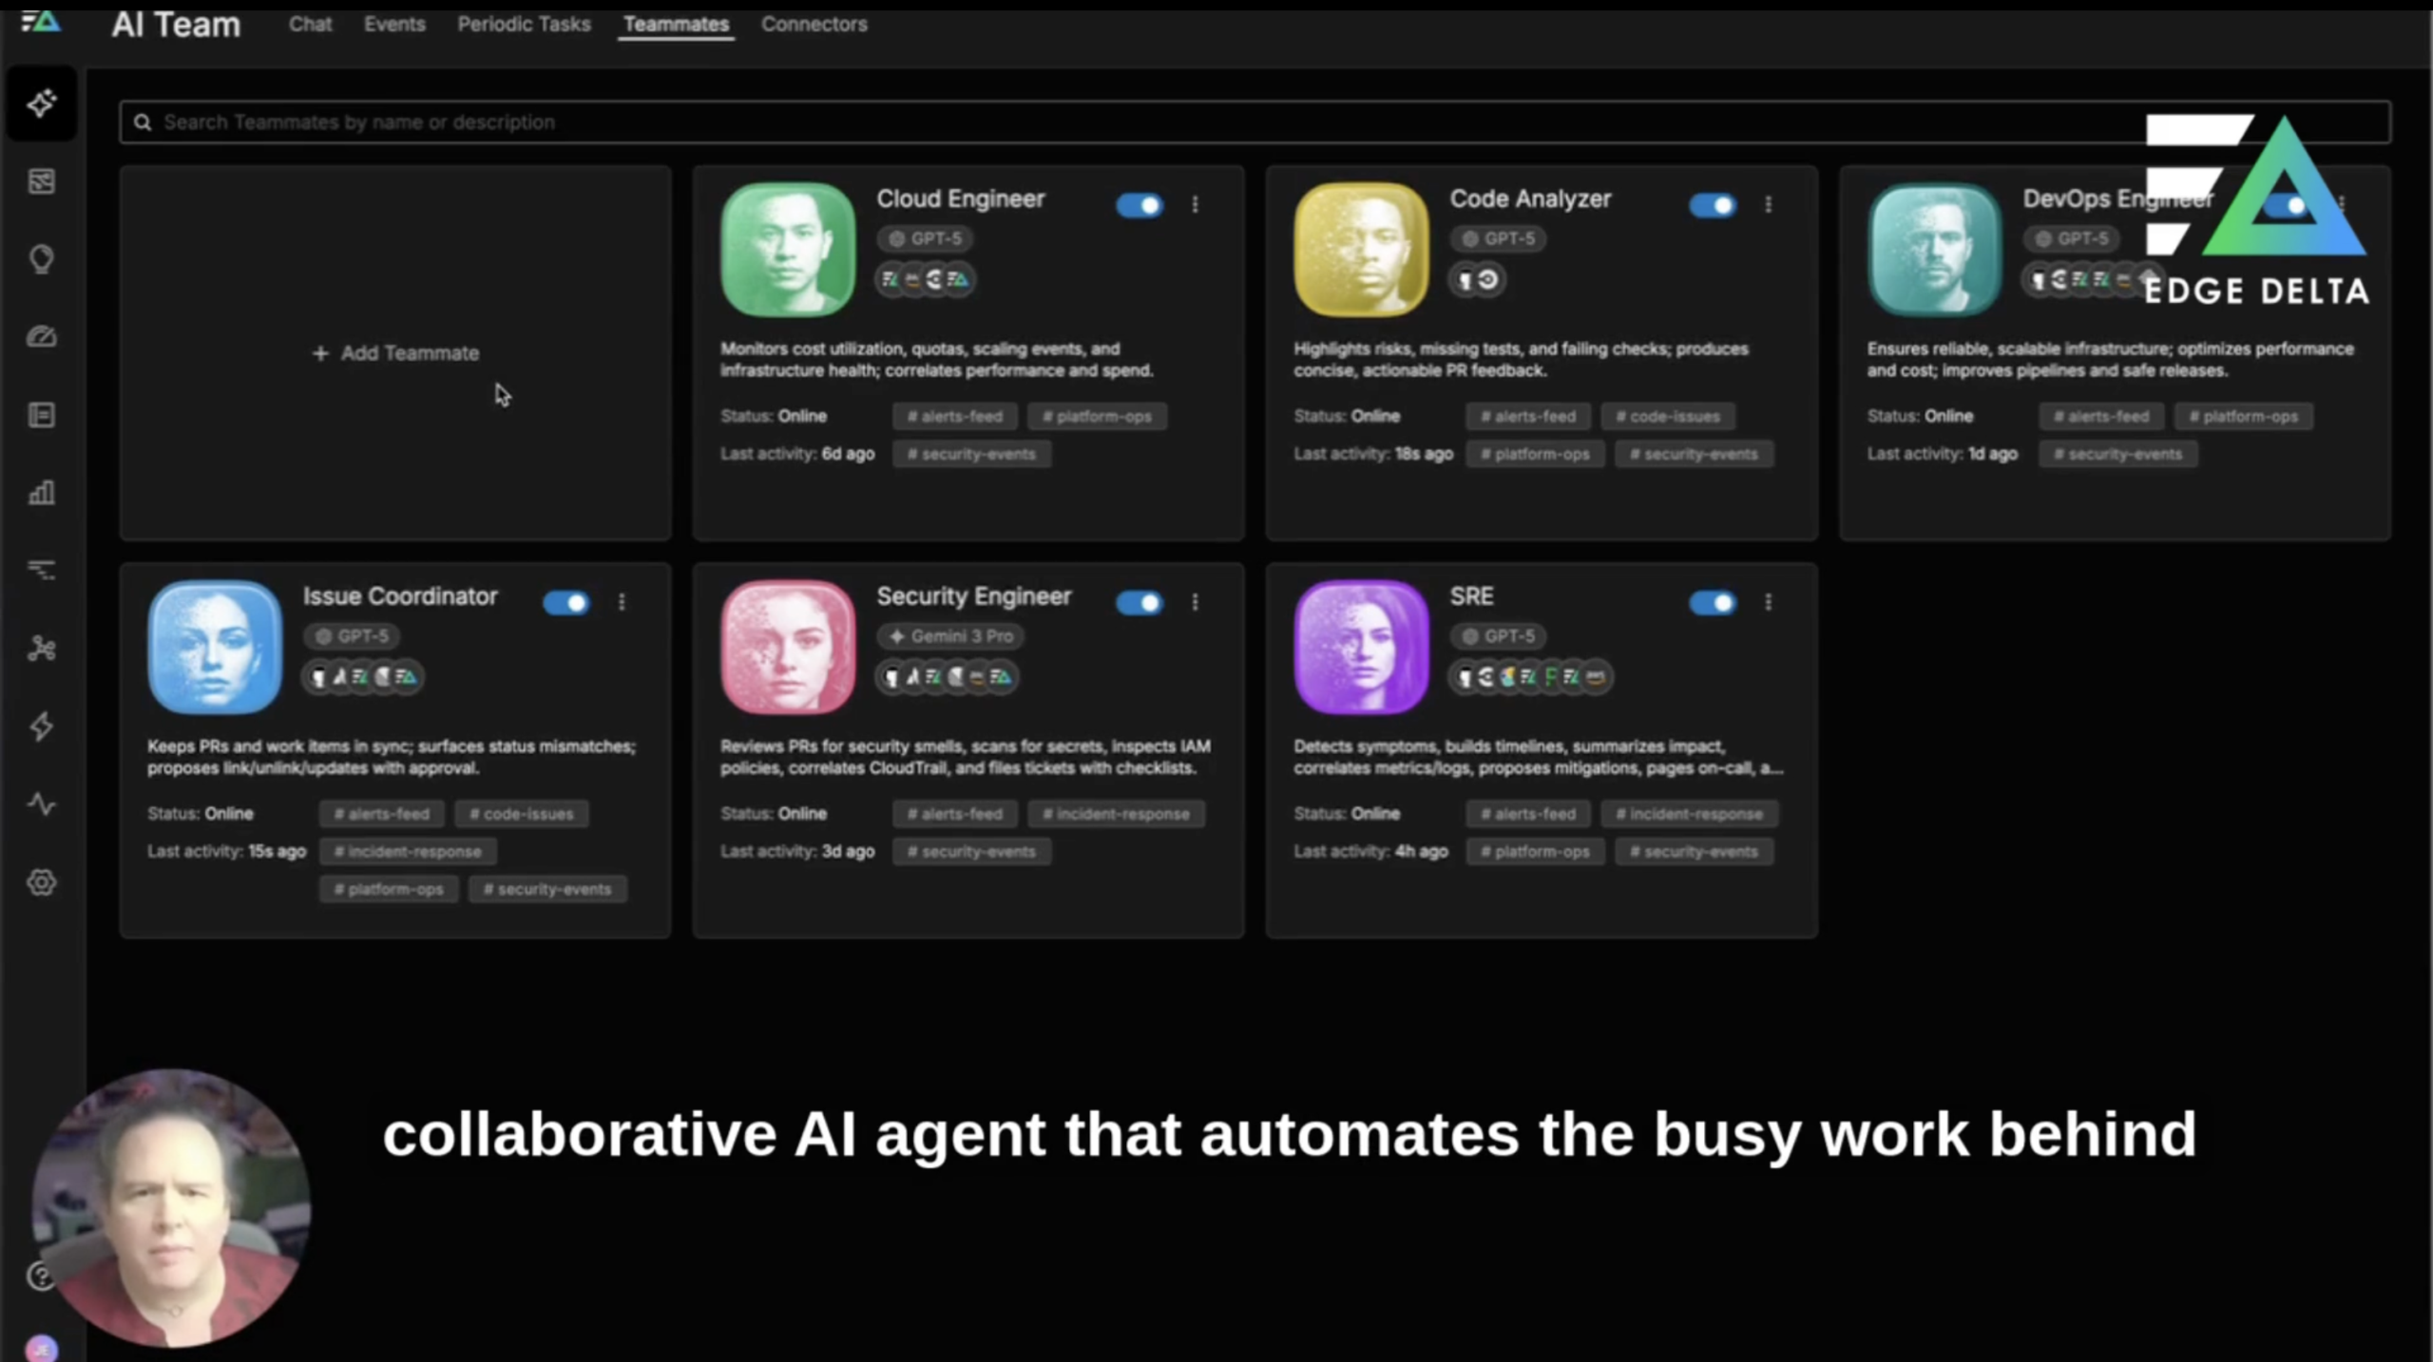Switch to the Periodic Tasks tab

524,25
